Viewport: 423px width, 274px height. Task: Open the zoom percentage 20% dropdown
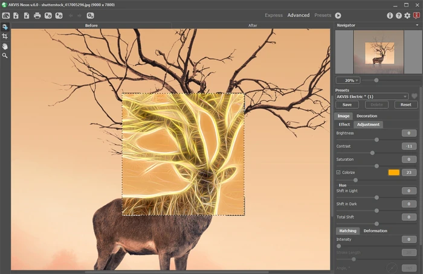(x=348, y=80)
